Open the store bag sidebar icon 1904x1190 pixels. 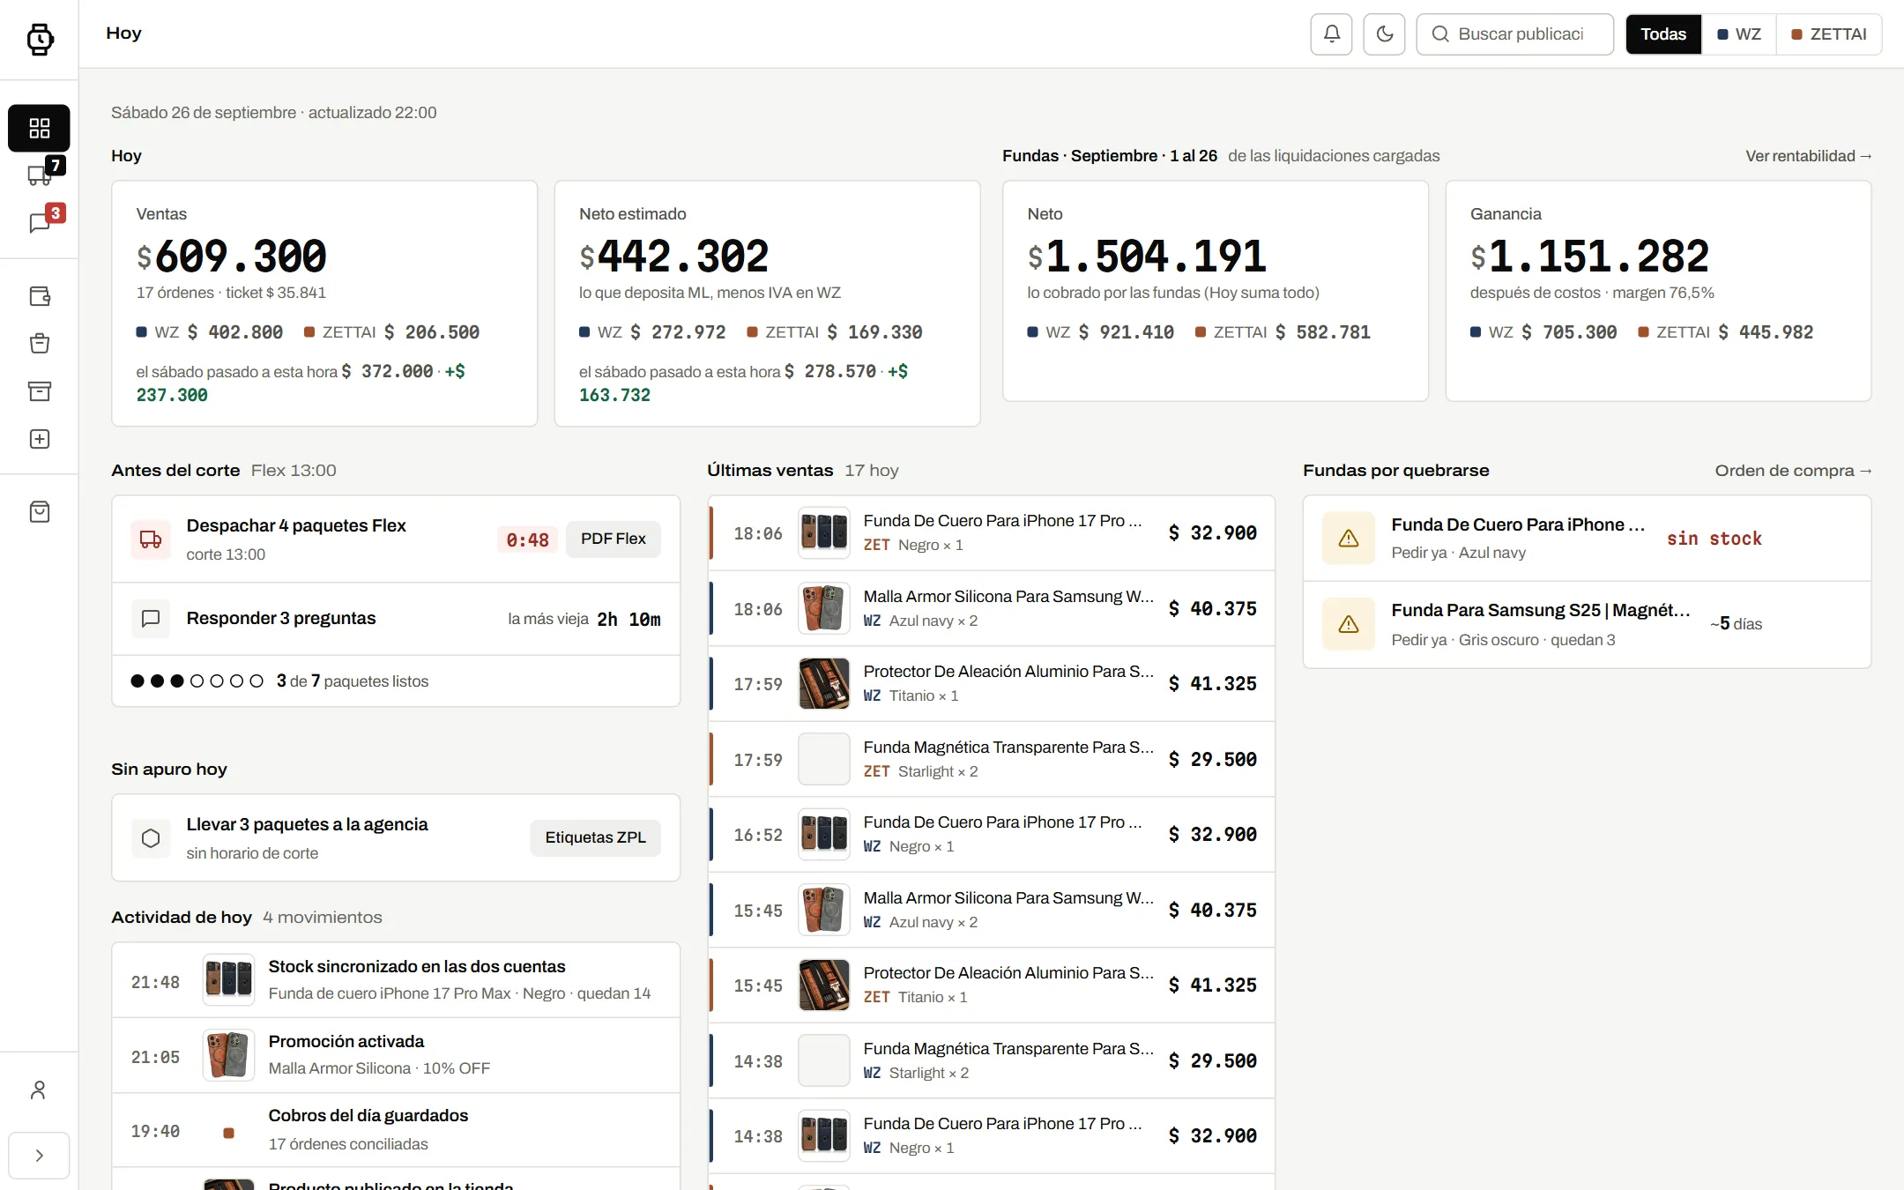coord(39,512)
